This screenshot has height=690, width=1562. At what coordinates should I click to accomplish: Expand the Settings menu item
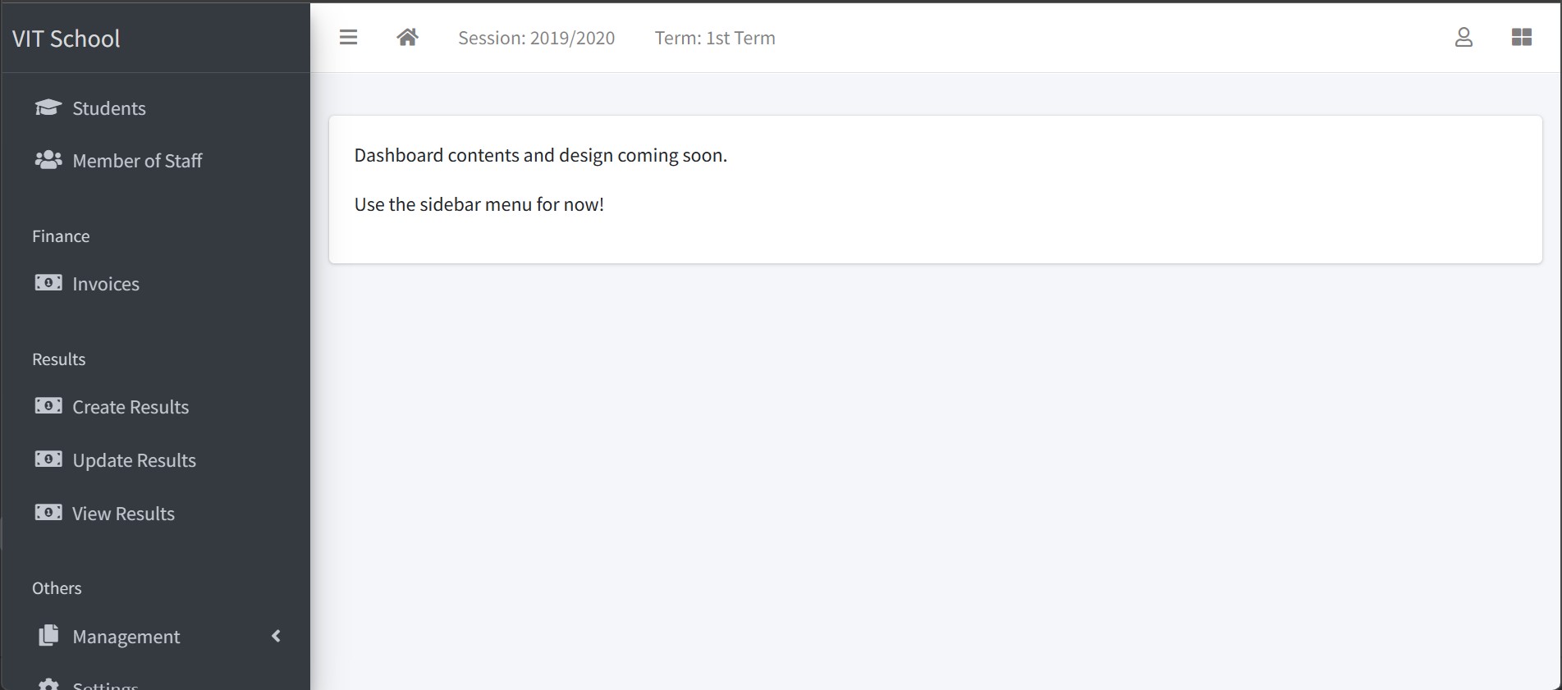(104, 683)
